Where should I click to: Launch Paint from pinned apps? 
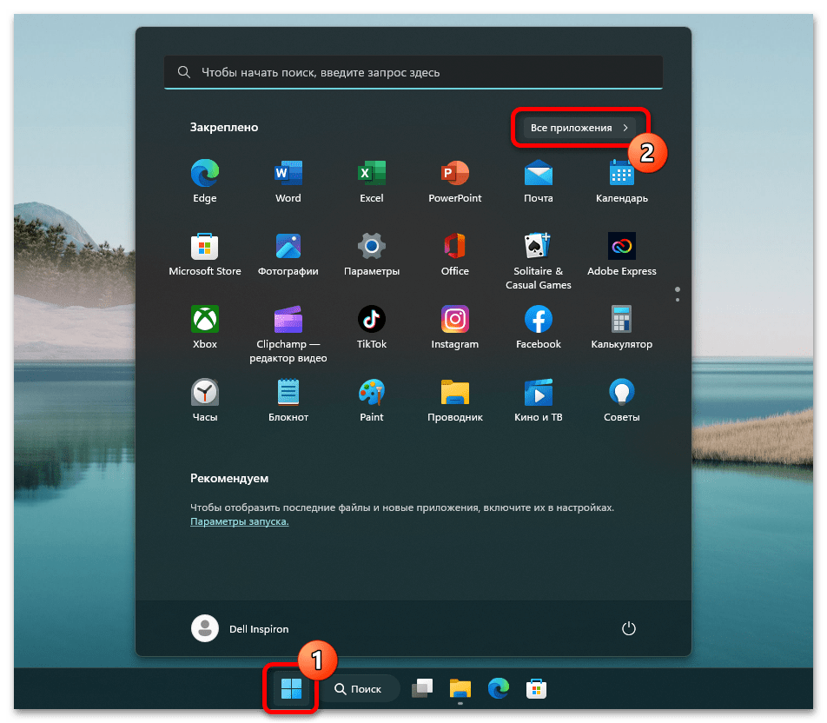371,394
